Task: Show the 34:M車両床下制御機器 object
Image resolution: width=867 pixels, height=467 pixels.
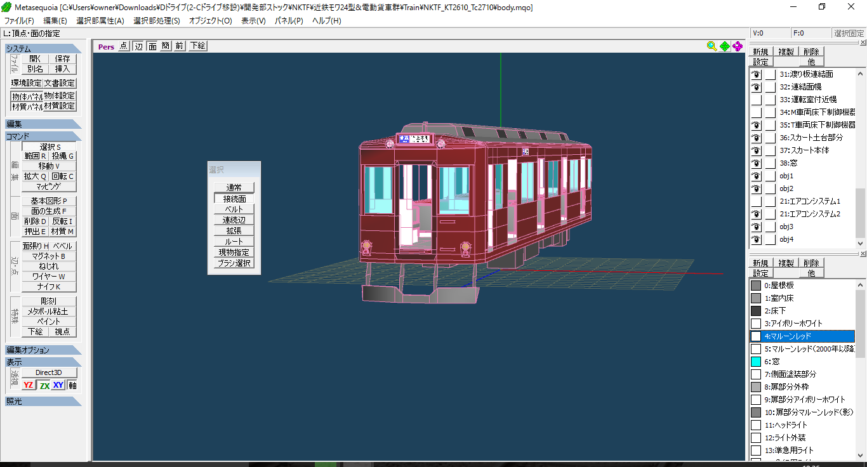Action: click(x=756, y=112)
